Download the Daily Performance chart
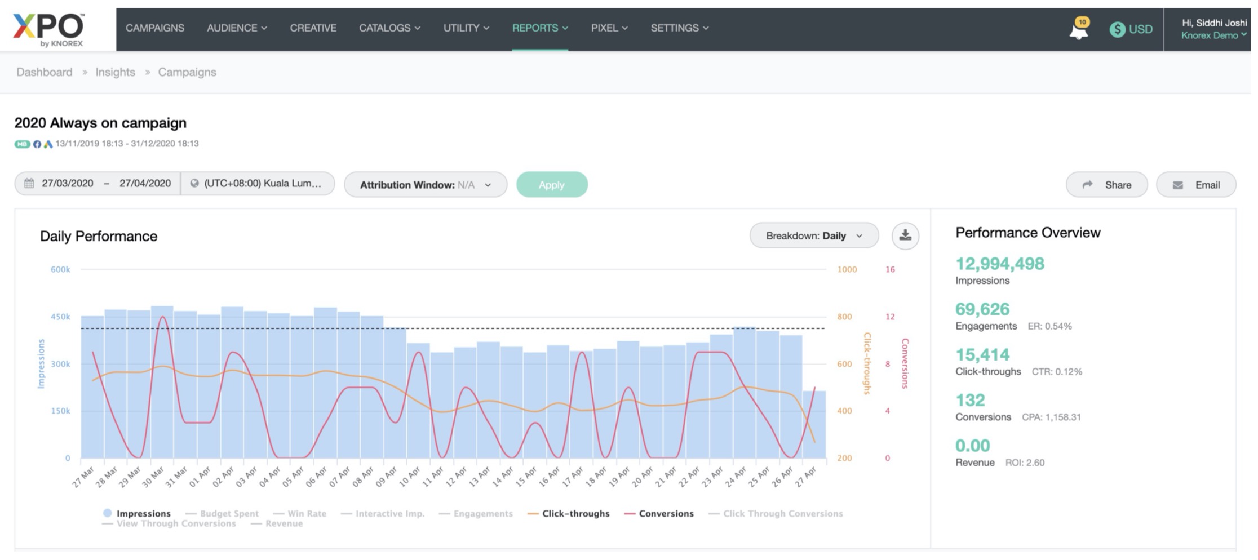This screenshot has height=560, width=1258. coord(905,235)
